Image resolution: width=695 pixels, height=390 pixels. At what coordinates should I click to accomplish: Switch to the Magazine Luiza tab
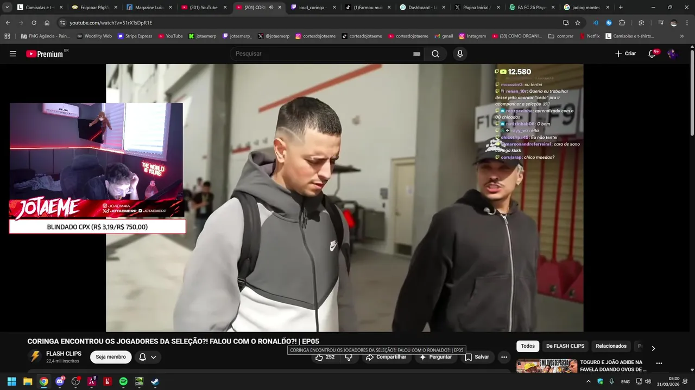pos(148,8)
